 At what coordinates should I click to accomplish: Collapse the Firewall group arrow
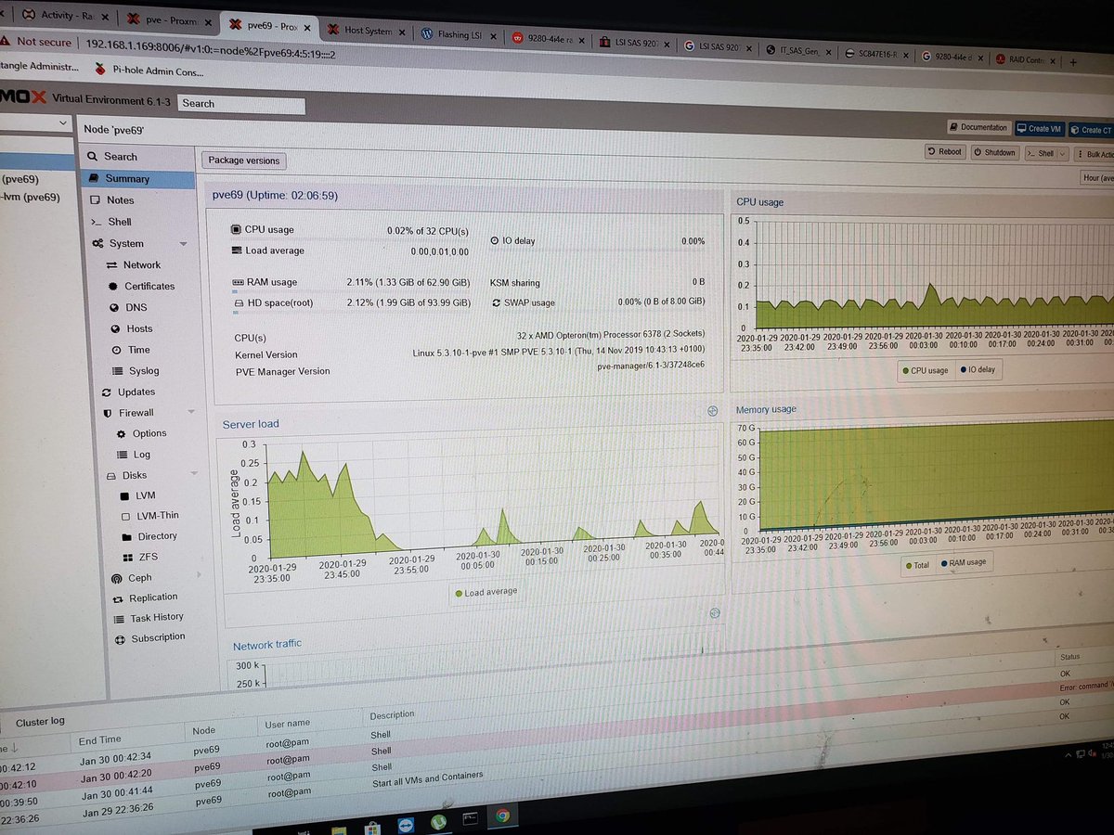191,413
